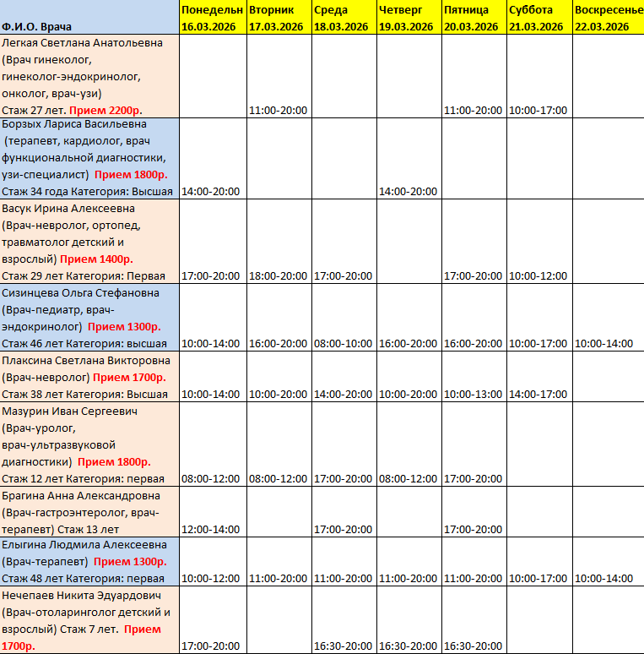Select the Воскресенье 22.03.2026 column header
Image resolution: width=644 pixels, height=654 pixels.
[607, 18]
